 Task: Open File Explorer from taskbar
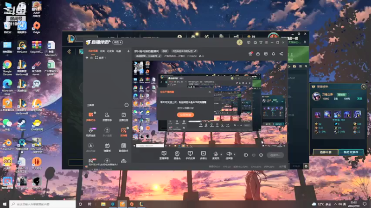(x=103, y=204)
